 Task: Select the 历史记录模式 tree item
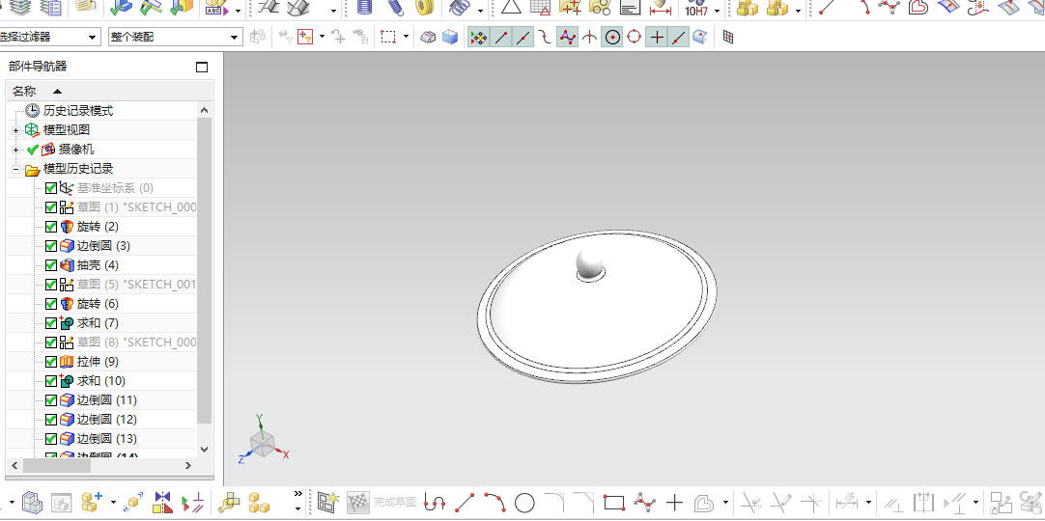pyautogui.click(x=78, y=111)
